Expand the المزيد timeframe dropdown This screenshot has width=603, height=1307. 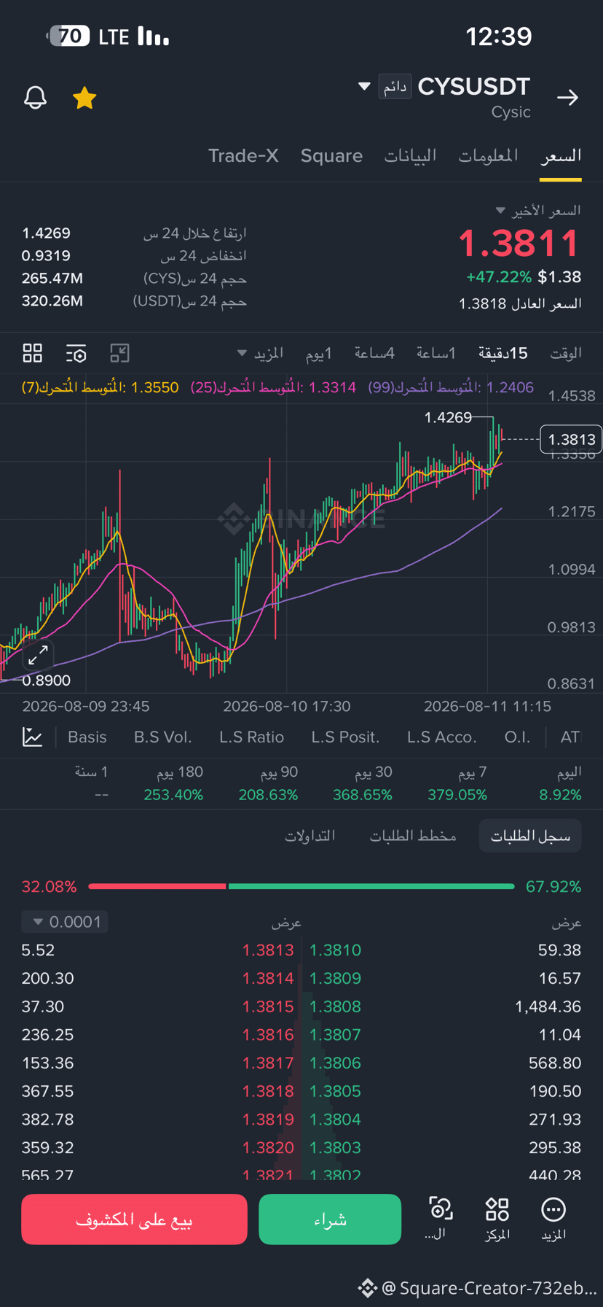coord(261,354)
